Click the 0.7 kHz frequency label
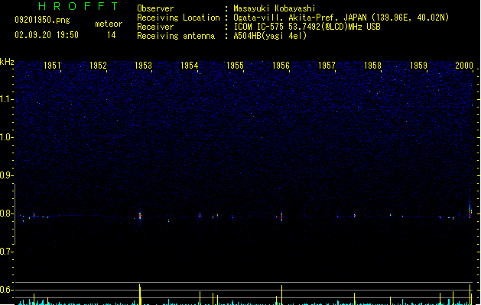This screenshot has height=305, width=481. coord(7,252)
